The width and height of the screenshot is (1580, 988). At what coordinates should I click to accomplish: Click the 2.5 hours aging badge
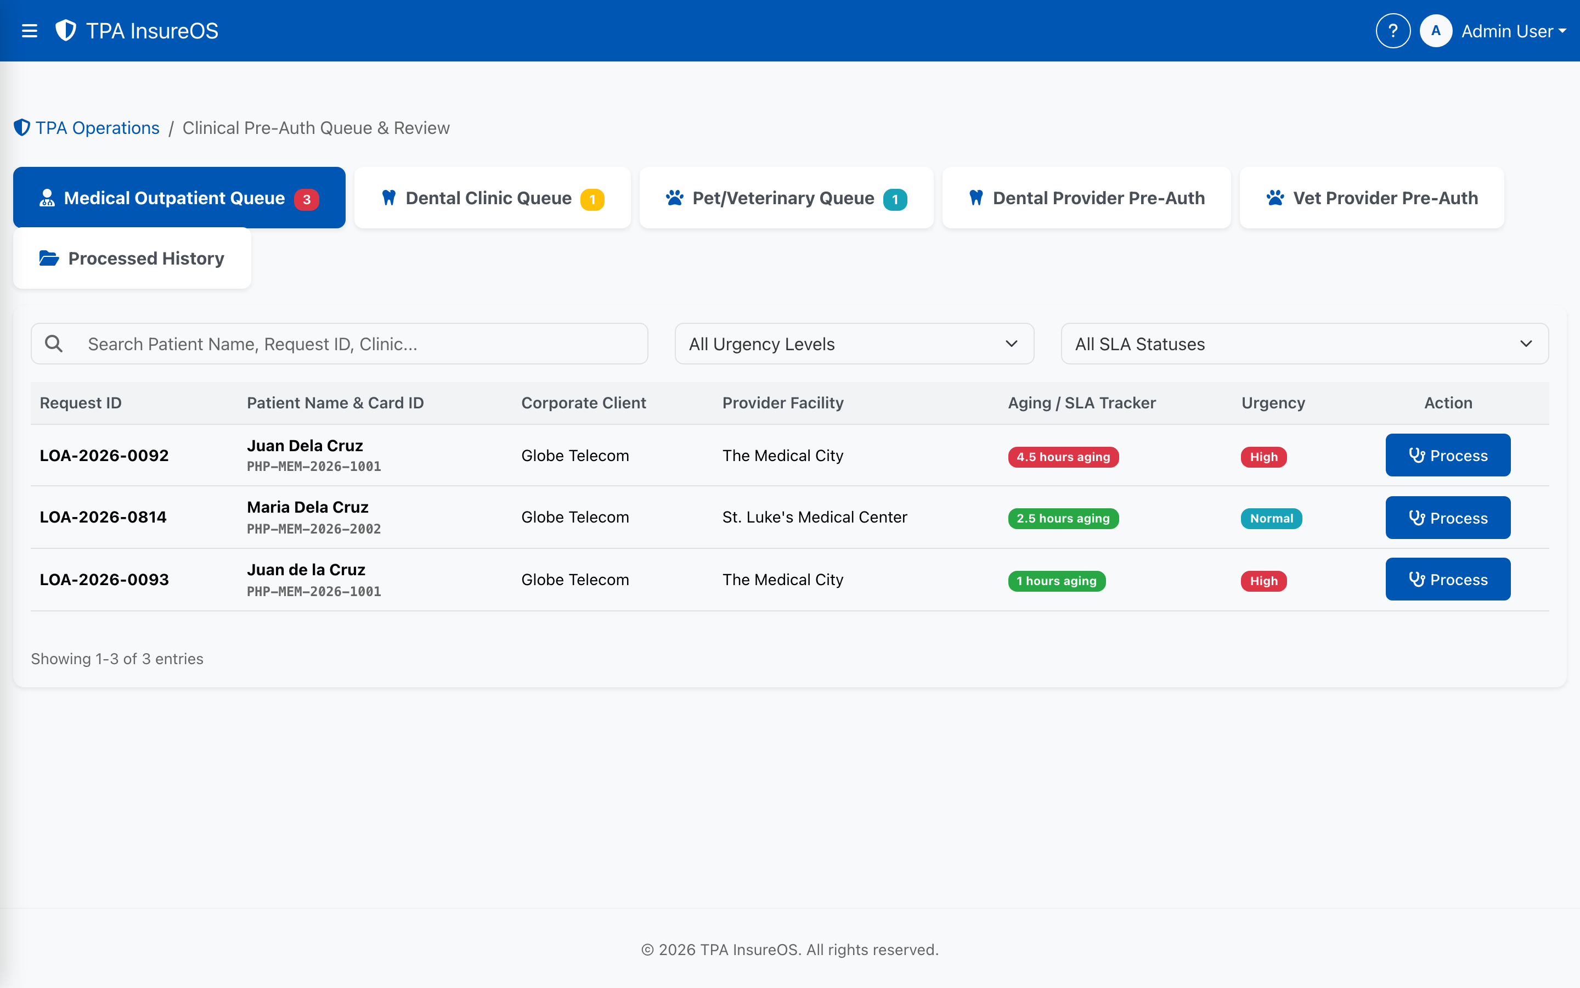coord(1063,518)
